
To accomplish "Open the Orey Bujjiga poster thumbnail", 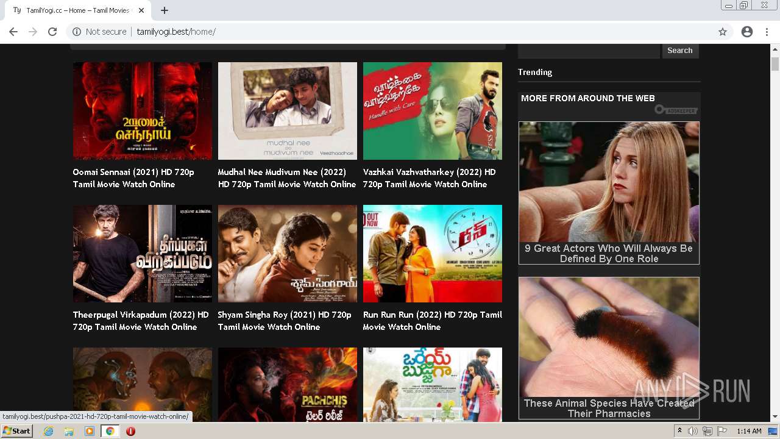I will (433, 385).
